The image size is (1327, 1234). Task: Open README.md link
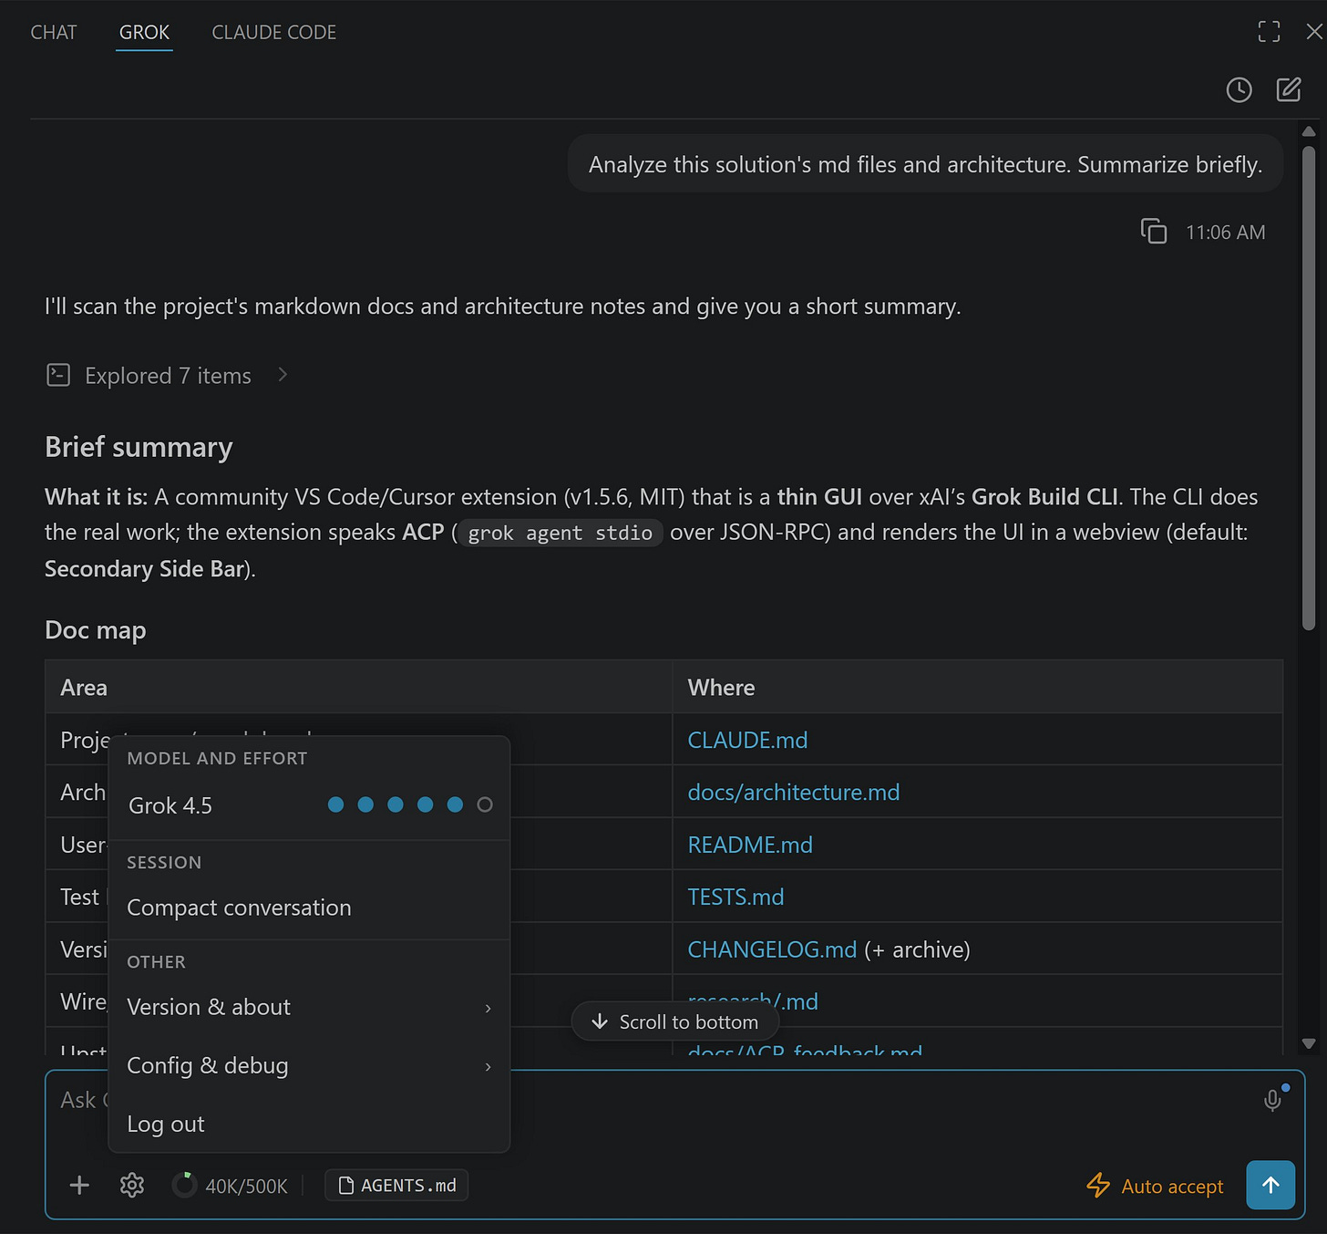point(750,845)
